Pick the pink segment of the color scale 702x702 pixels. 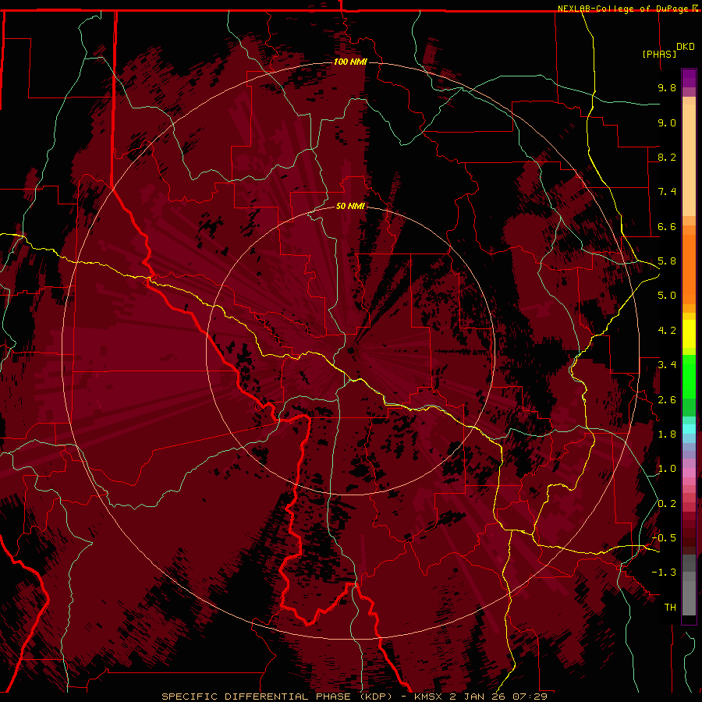click(x=689, y=473)
